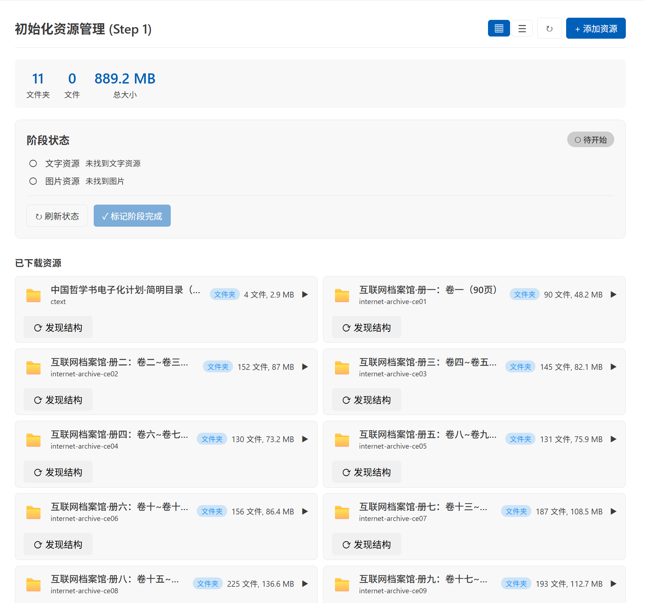The height and width of the screenshot is (603, 645).
Task: Select the 图片资源 status circle
Action: click(33, 181)
